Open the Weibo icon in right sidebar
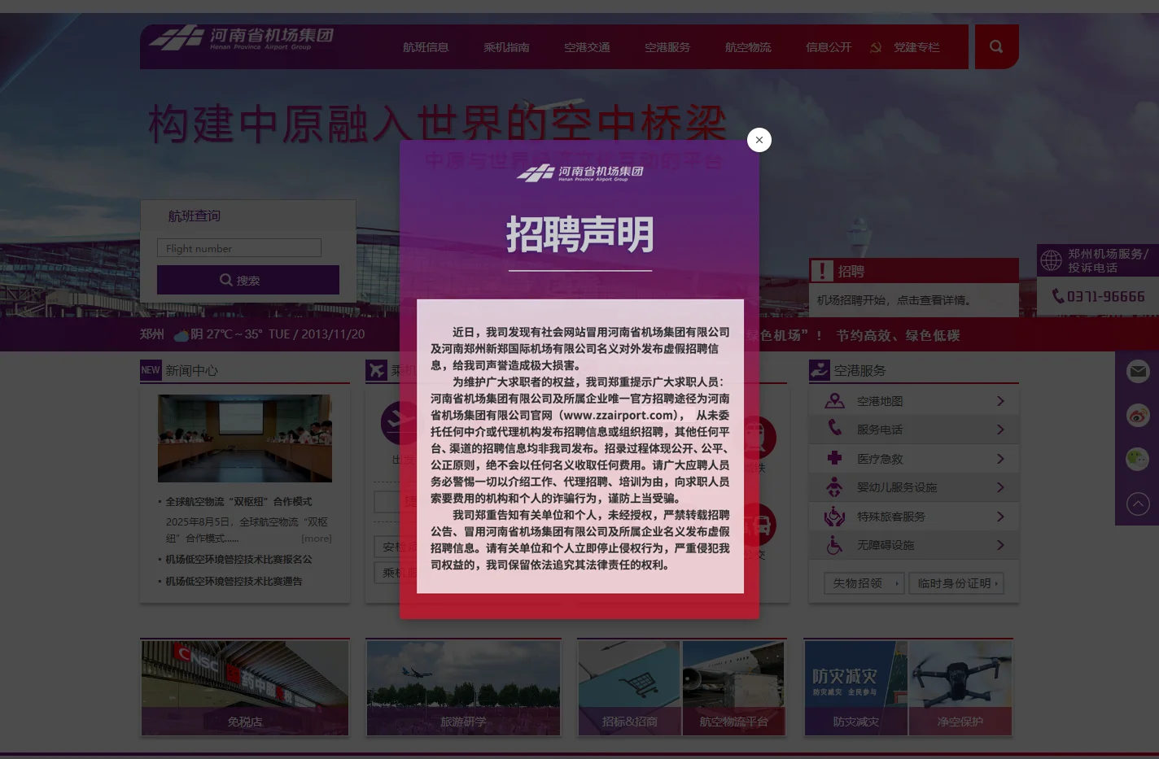Screen dimensions: 1159x759 click(1138, 416)
